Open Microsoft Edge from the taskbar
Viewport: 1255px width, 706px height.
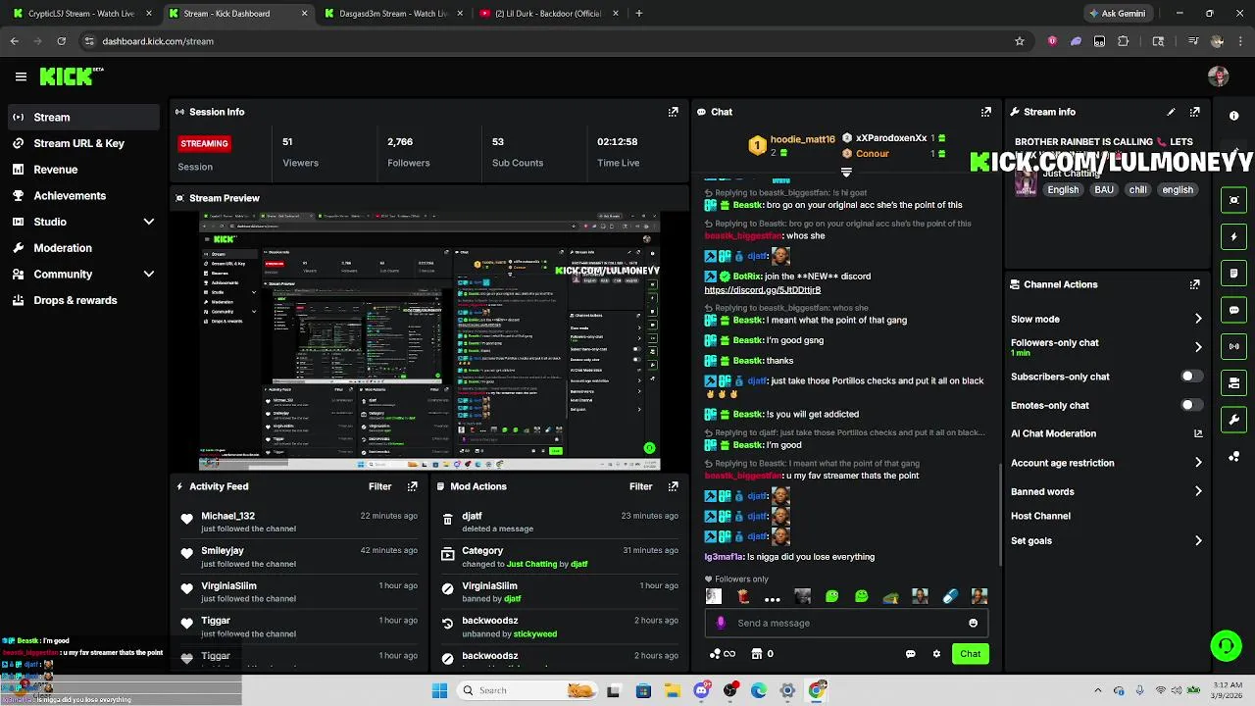coord(759,690)
